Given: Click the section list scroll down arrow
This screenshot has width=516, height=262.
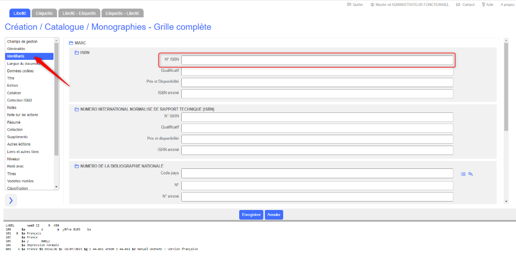Looking at the screenshot, I should [56, 187].
